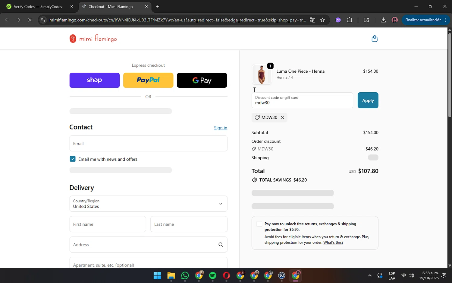
Task: Open the notifications bell in the taskbar
Action: click(444, 275)
